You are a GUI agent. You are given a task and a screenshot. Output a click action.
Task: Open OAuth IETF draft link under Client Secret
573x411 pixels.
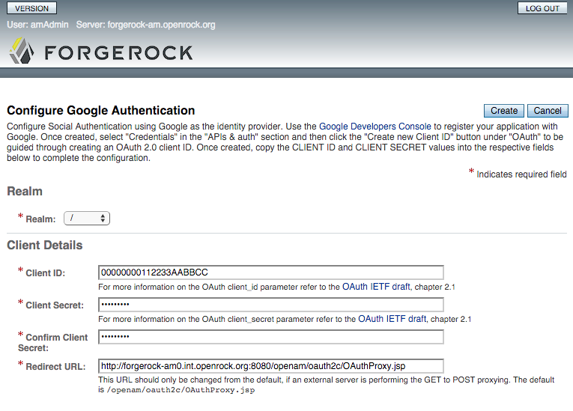click(x=392, y=319)
